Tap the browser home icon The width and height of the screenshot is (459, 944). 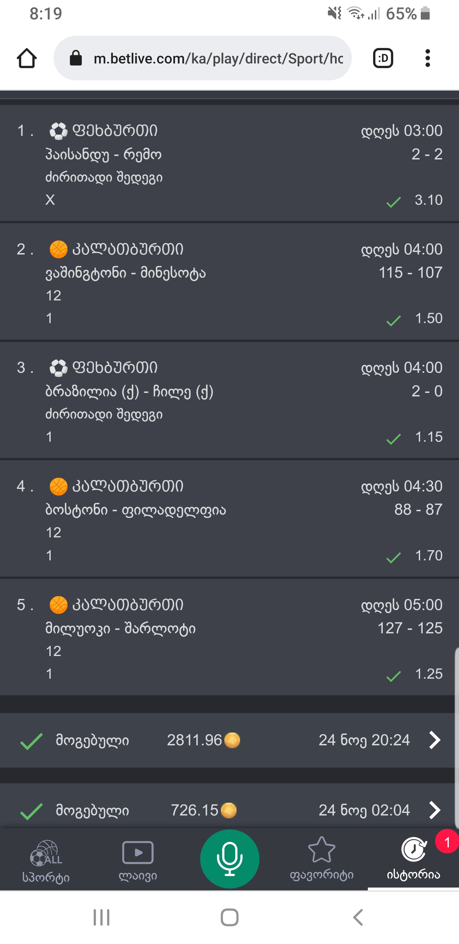click(x=26, y=58)
